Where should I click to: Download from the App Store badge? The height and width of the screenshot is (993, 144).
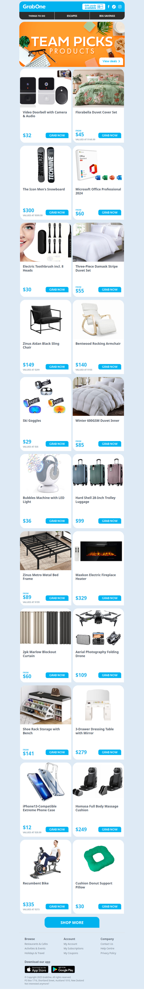[36, 970]
